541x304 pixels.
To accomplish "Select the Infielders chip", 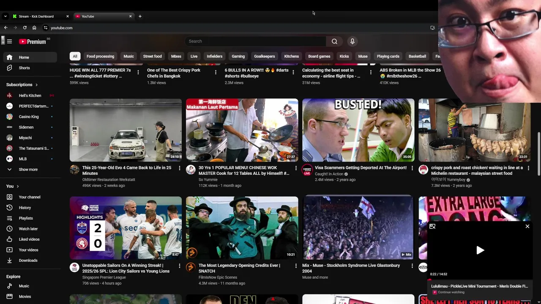I will coord(214,56).
